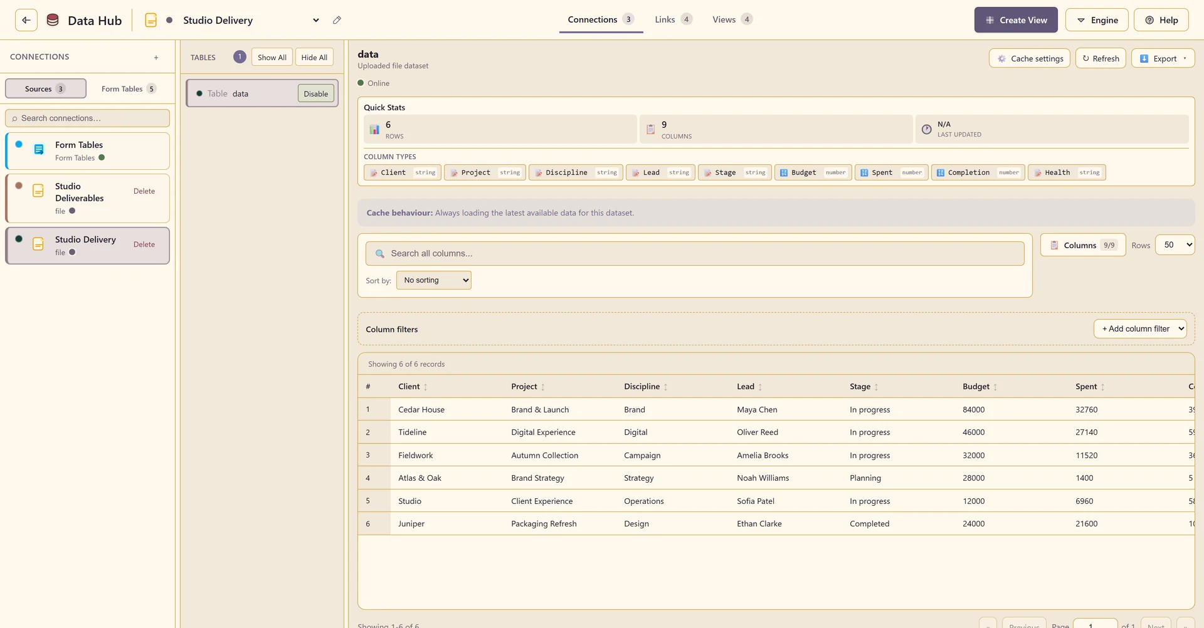This screenshot has width=1204, height=628.
Task: Open the Rows per page dropdown
Action: tap(1175, 245)
